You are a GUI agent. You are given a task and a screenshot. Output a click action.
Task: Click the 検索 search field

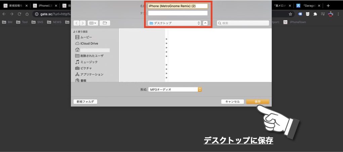243,23
